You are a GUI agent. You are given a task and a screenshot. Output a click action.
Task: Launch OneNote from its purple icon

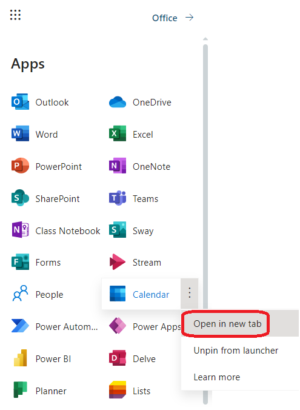[x=118, y=166]
